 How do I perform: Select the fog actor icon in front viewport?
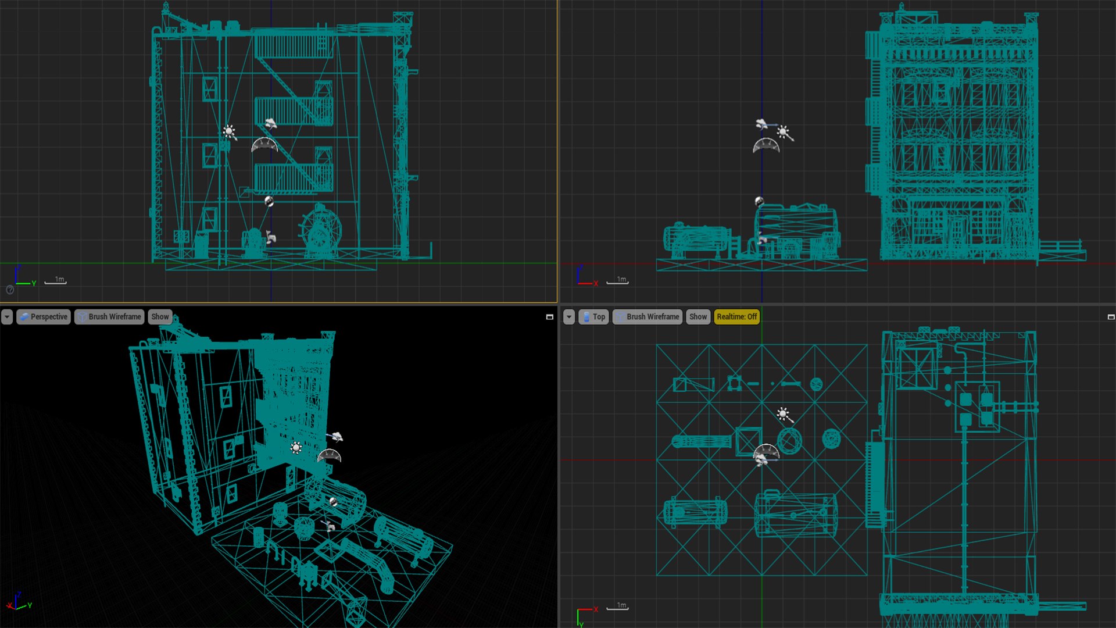762,123
